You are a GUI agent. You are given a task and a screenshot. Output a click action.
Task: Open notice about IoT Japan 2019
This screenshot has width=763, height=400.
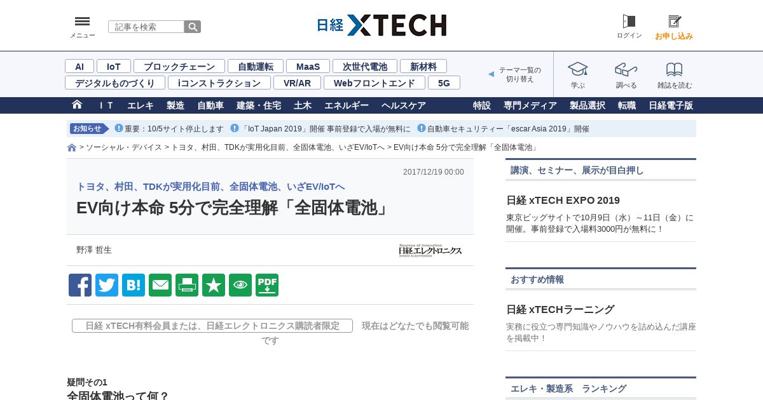coord(325,129)
